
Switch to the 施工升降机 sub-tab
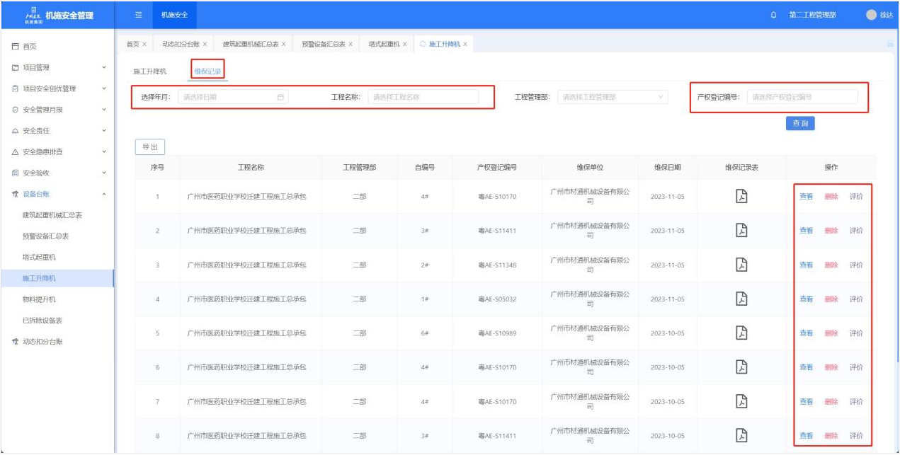(150, 71)
